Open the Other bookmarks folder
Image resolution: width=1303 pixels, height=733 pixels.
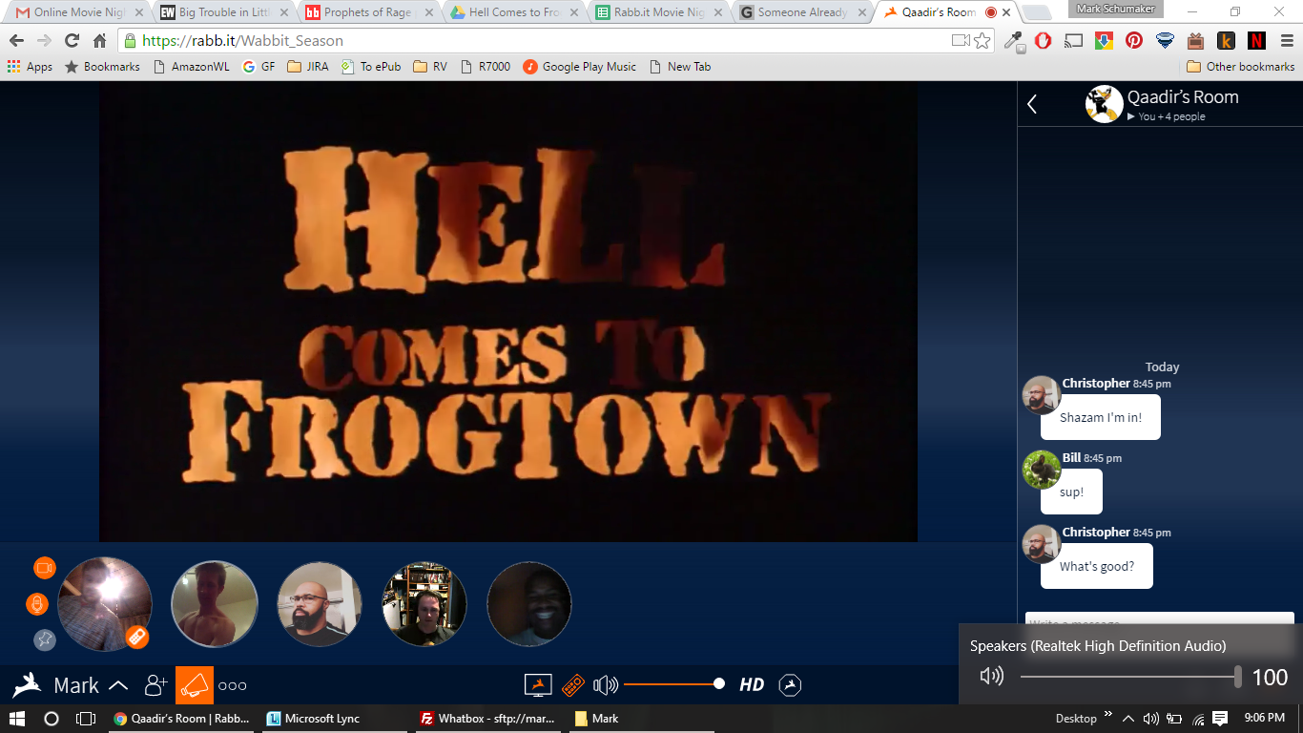coord(1241,67)
